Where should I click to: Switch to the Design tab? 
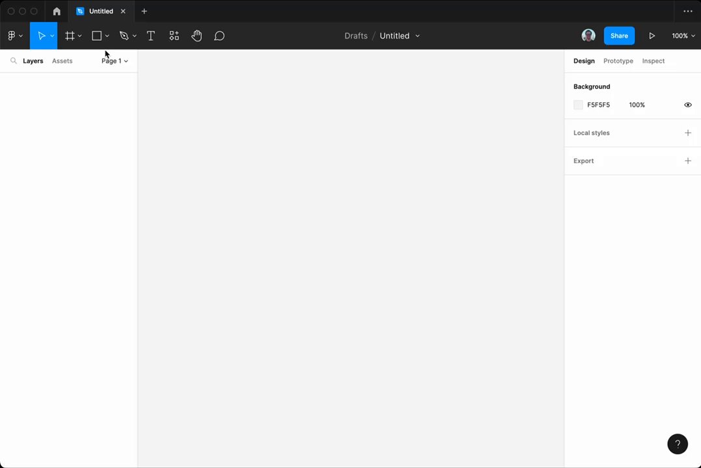pos(584,61)
